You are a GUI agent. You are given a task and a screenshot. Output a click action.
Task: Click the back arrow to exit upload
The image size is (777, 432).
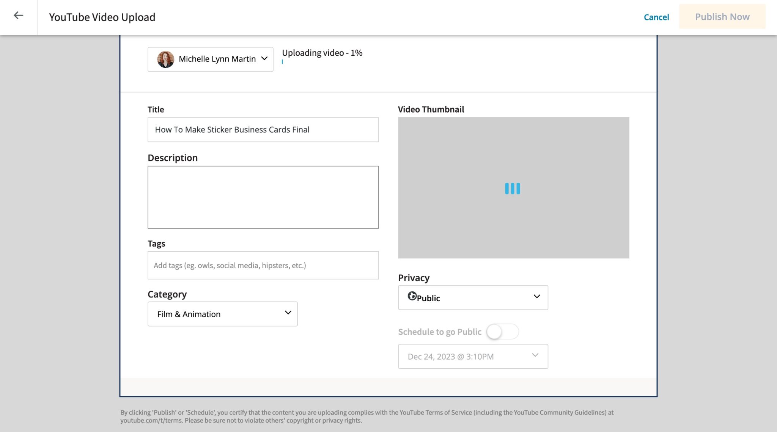coord(18,15)
